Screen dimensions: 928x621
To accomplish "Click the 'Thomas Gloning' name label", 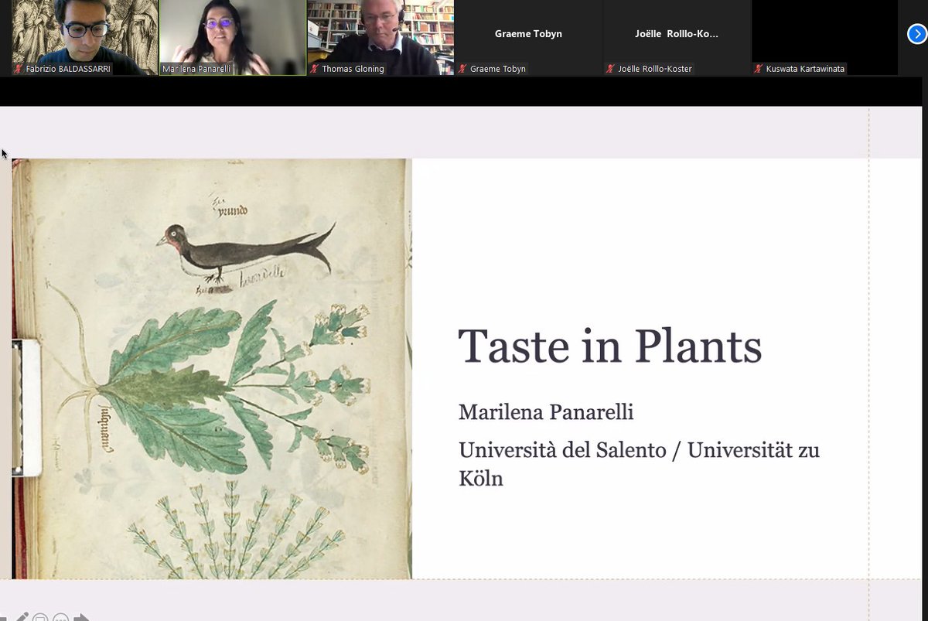I will [353, 69].
